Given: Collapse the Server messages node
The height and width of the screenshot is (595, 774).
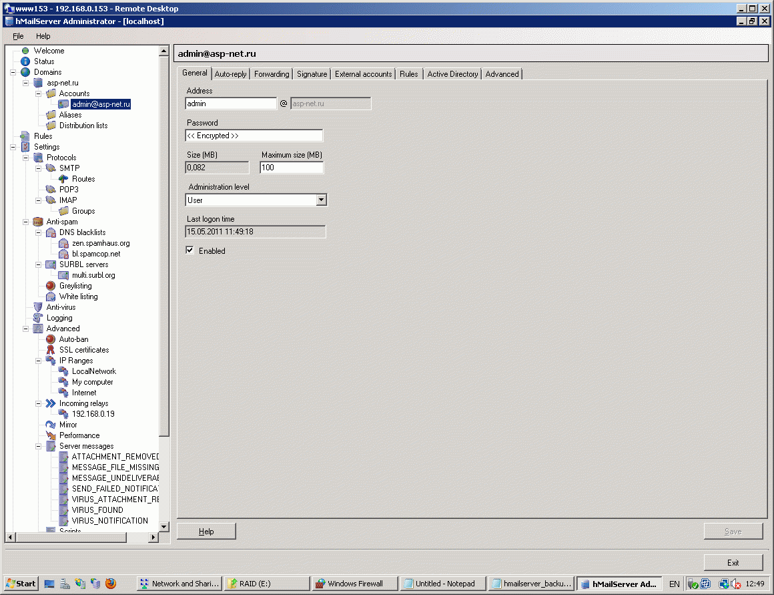Looking at the screenshot, I should [x=39, y=446].
